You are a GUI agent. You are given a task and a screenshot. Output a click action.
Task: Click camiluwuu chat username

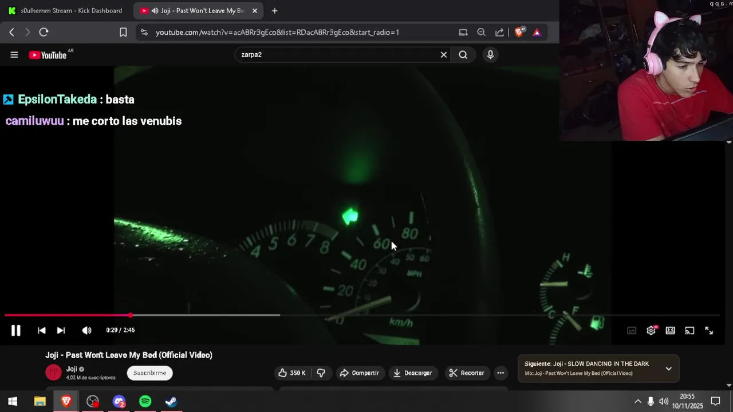tap(34, 121)
